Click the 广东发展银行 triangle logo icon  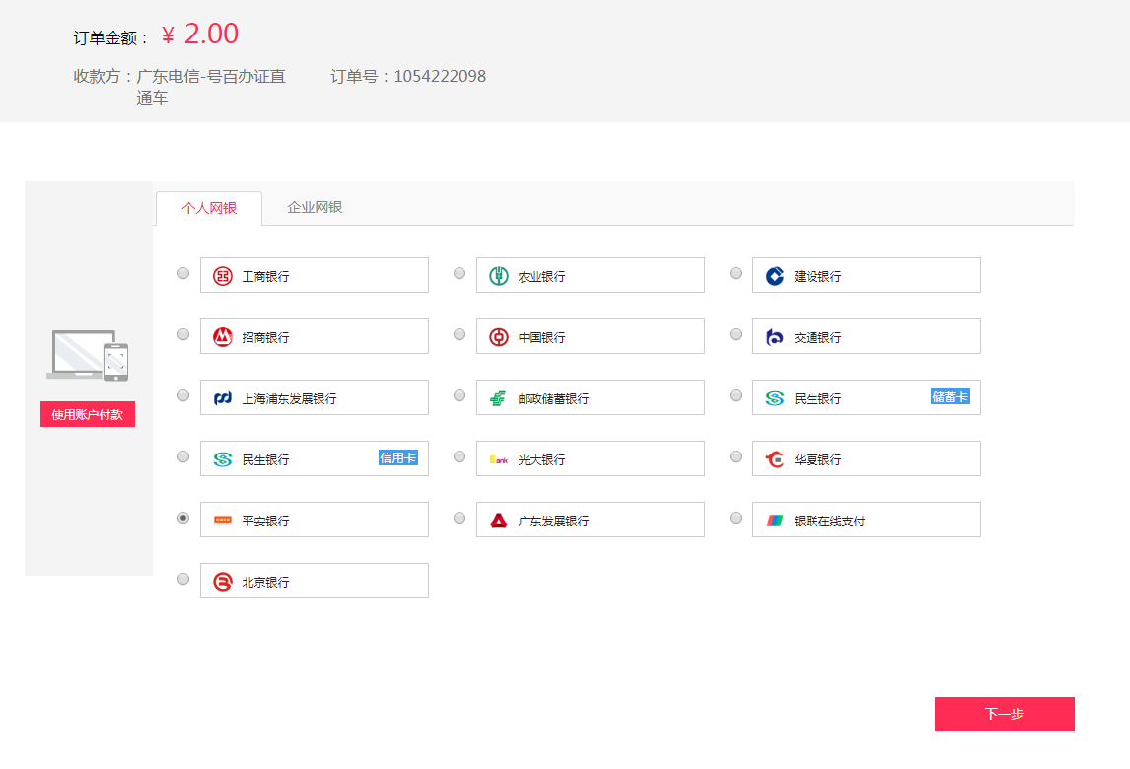pyautogui.click(x=499, y=521)
